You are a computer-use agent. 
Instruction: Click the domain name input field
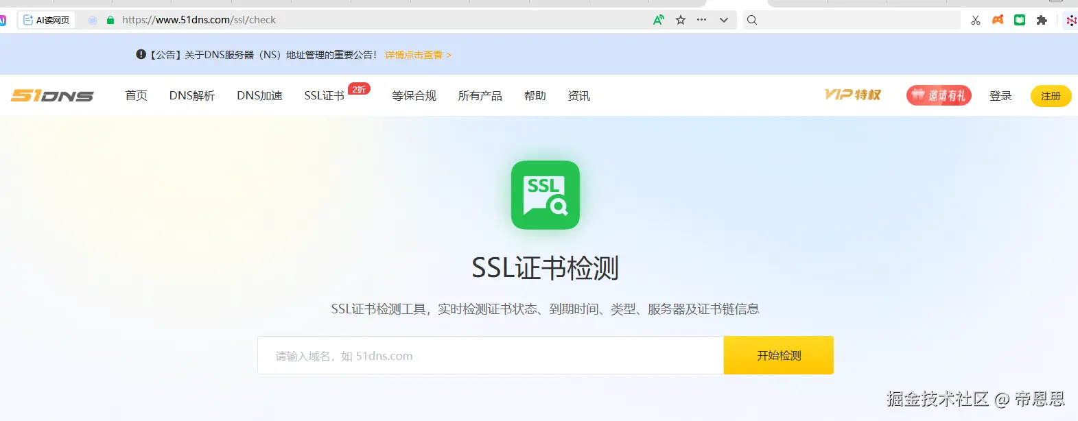491,355
